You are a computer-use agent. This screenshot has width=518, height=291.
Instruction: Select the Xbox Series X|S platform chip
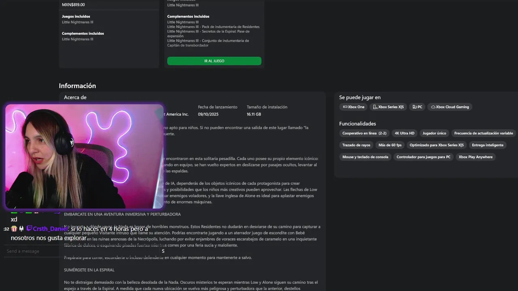(388, 107)
